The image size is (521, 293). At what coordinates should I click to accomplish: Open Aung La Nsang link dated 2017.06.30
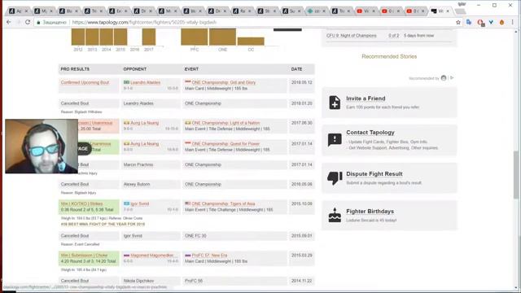145,123
